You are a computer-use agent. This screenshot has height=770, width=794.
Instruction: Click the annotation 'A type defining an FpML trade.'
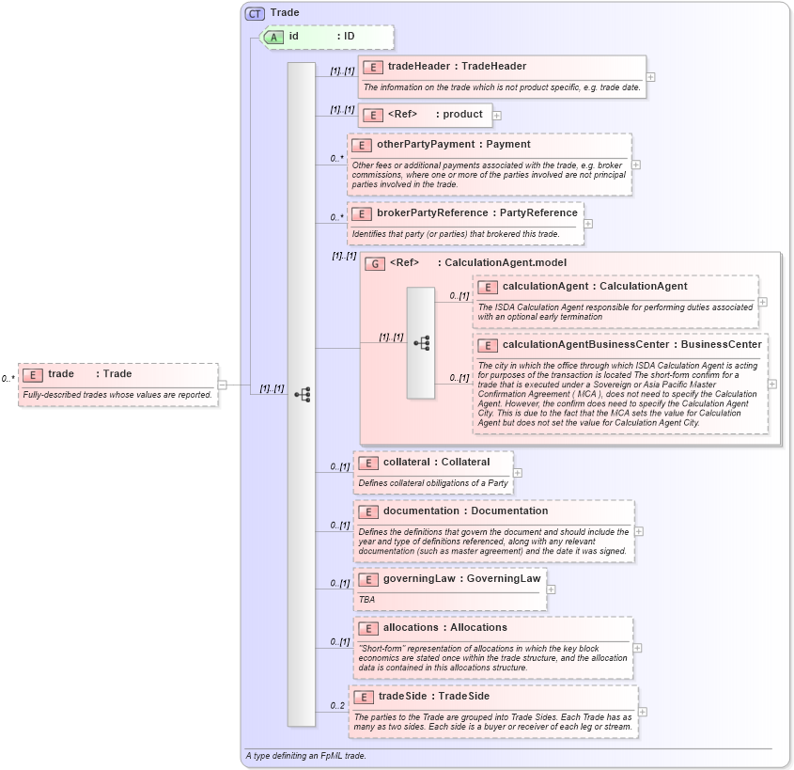point(305,755)
